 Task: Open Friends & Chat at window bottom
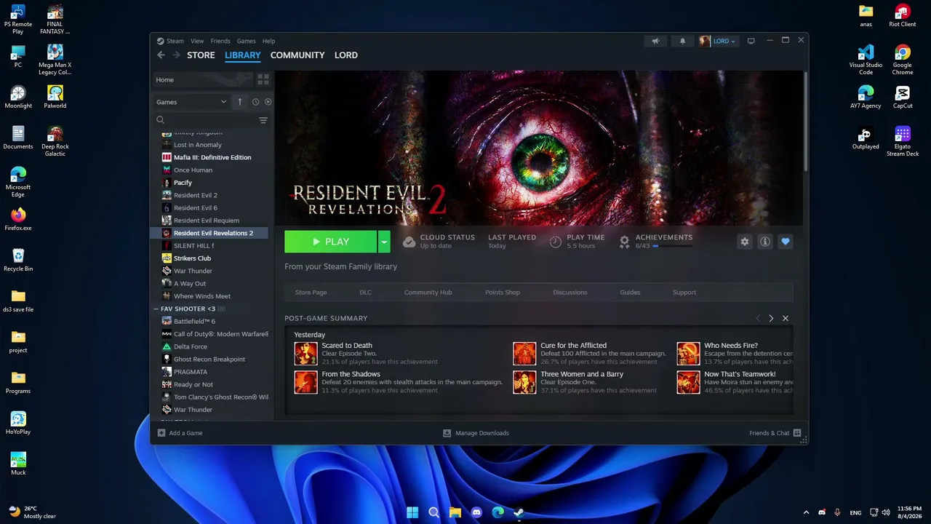point(775,433)
